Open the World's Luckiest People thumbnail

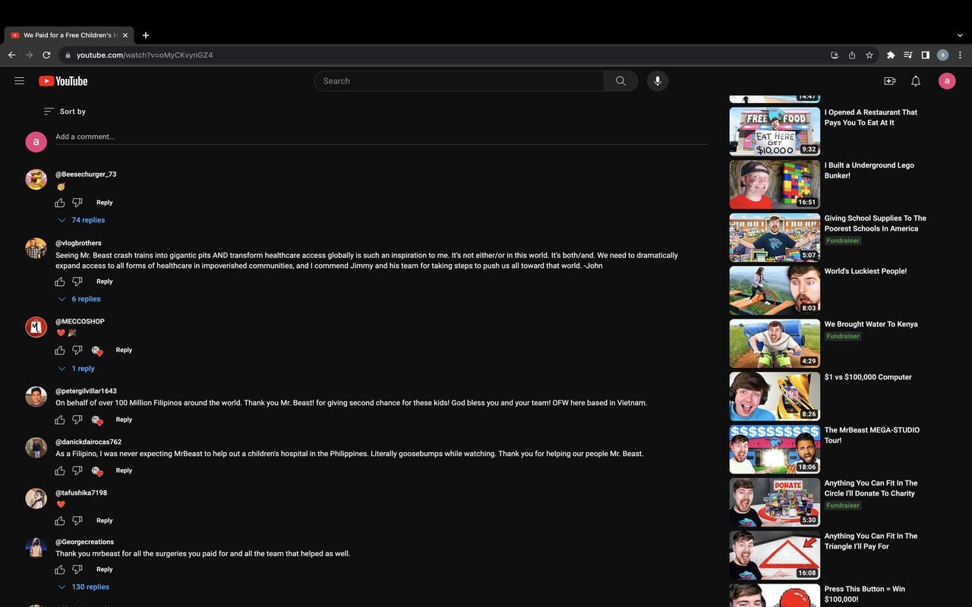[x=774, y=290]
